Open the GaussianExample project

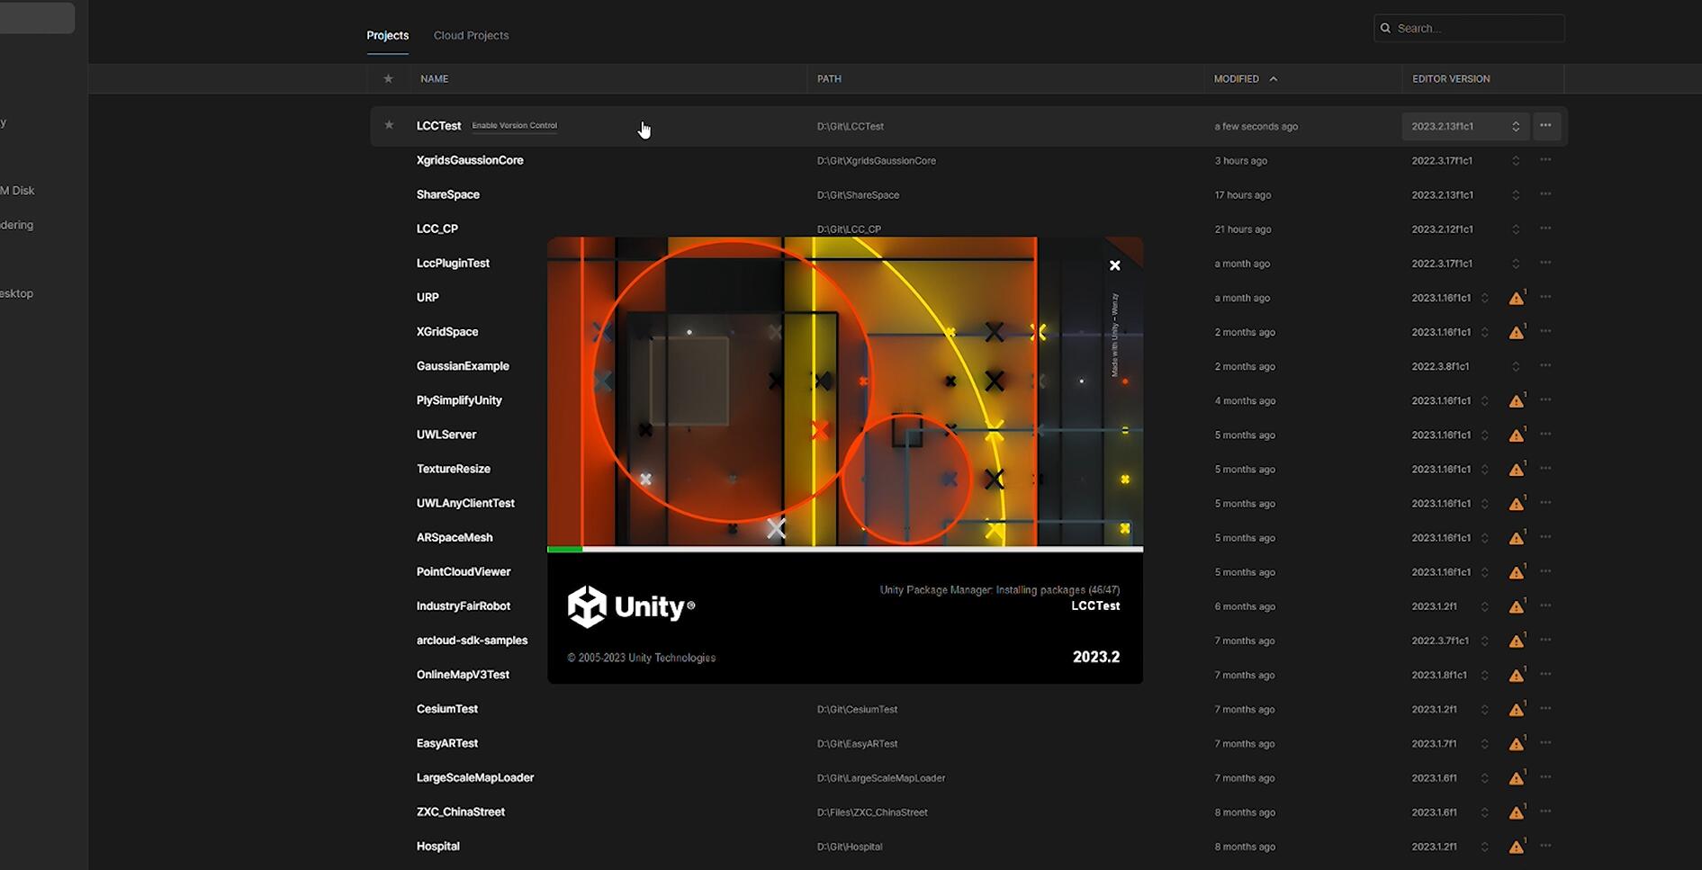(x=463, y=366)
